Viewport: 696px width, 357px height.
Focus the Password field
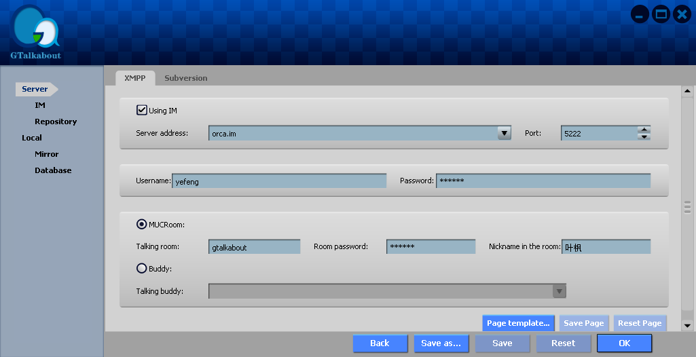point(543,181)
